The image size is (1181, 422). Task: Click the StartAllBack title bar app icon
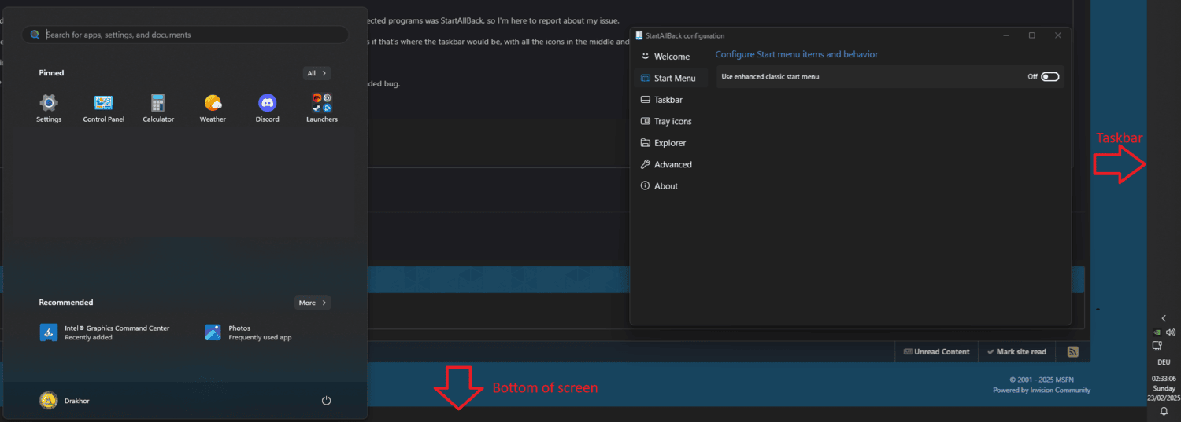(x=639, y=35)
